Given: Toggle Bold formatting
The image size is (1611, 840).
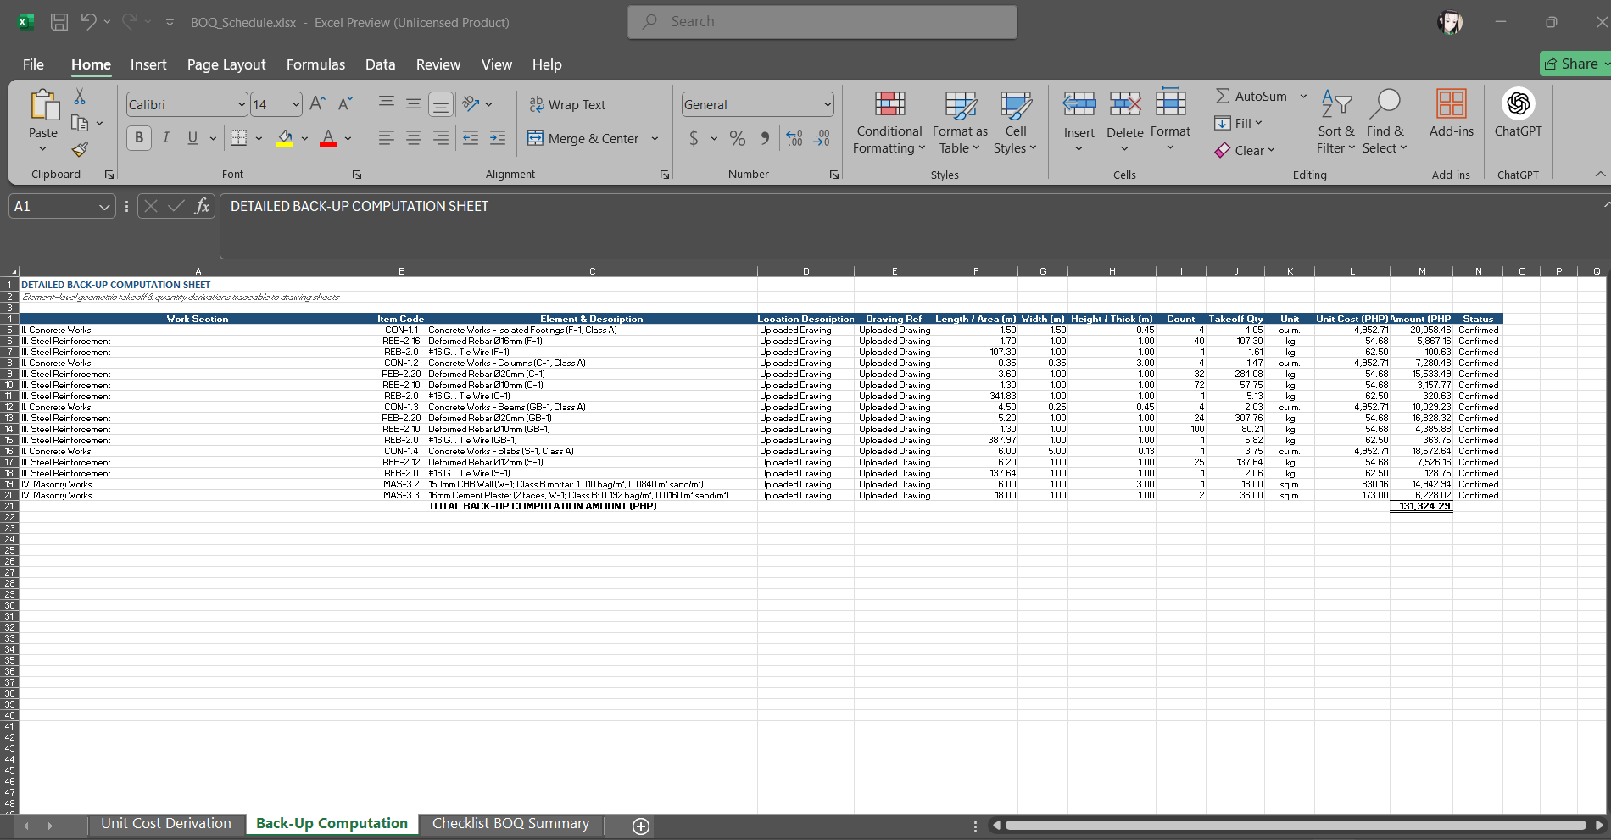Looking at the screenshot, I should [139, 138].
